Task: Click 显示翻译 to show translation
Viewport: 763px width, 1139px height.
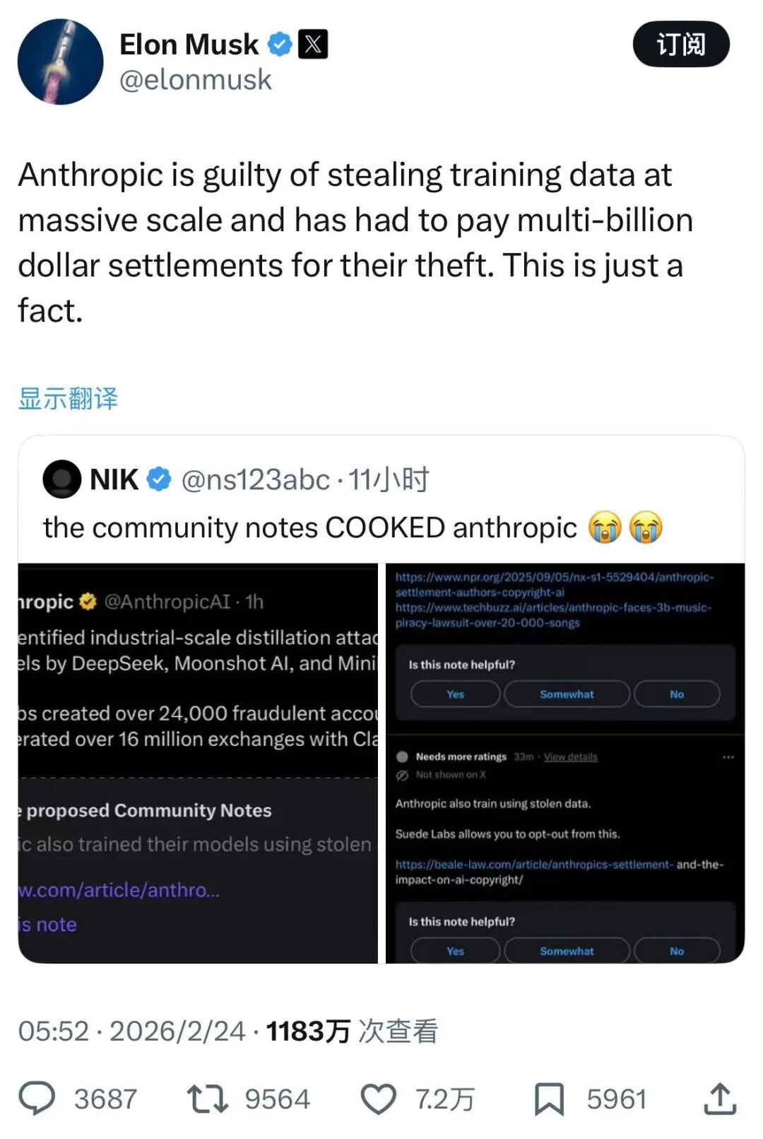Action: coord(68,399)
